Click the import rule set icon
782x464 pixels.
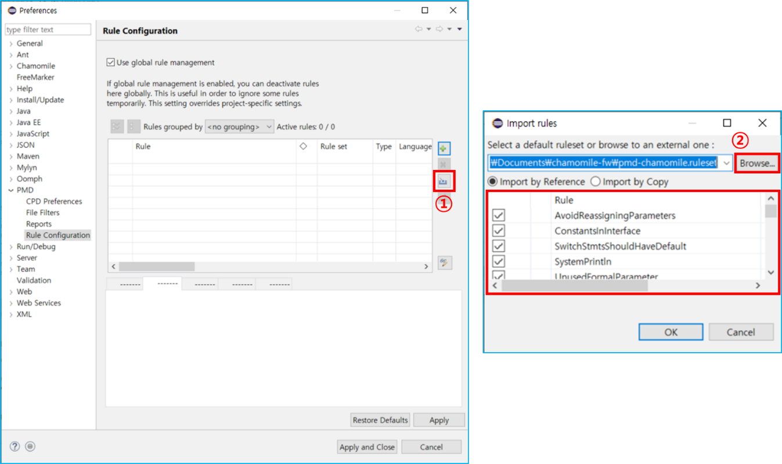pyautogui.click(x=444, y=182)
